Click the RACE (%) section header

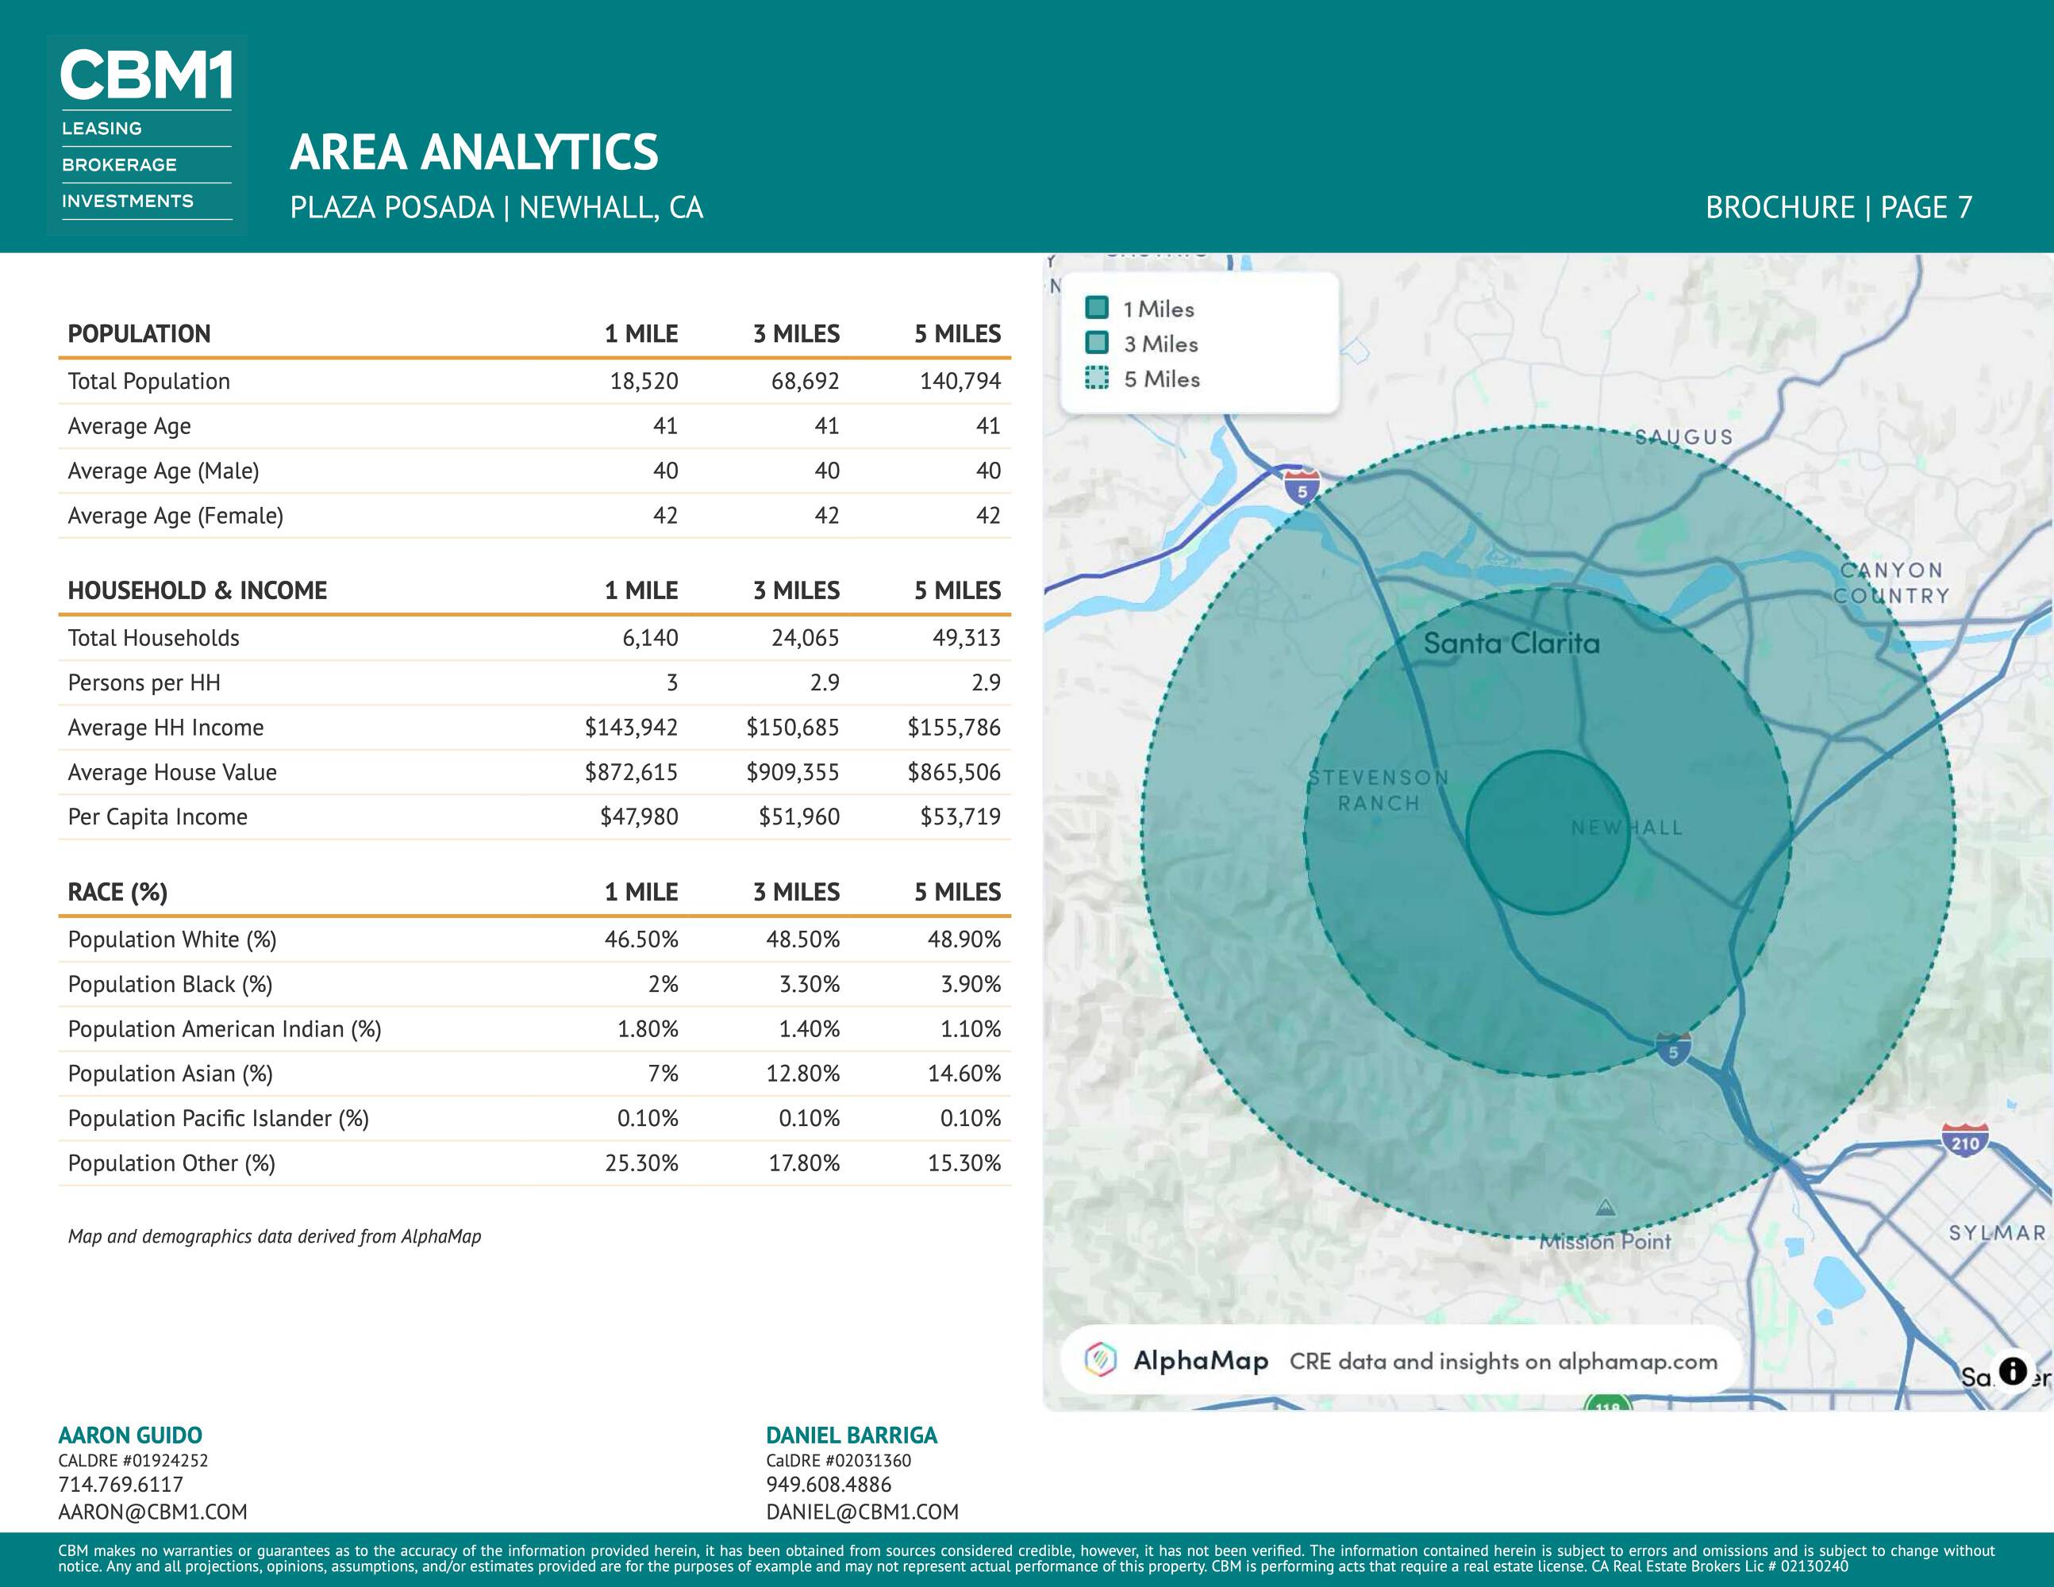click(x=117, y=892)
